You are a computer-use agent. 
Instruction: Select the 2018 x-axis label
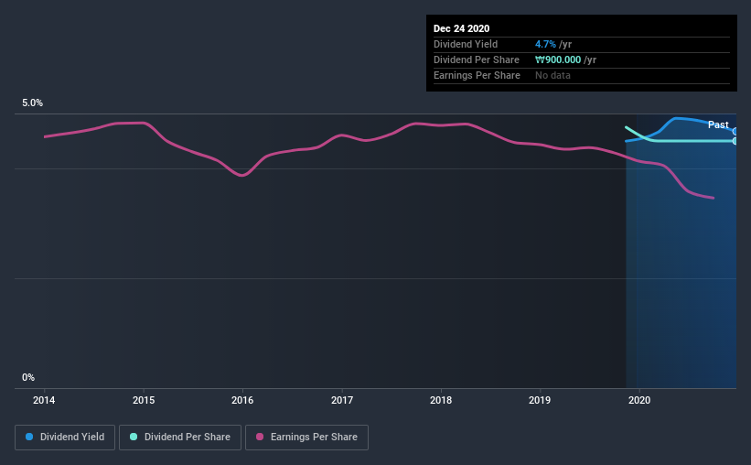tap(441, 400)
